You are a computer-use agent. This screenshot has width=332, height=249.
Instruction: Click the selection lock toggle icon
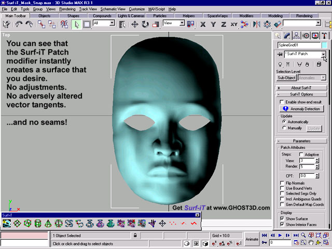tap(135, 235)
